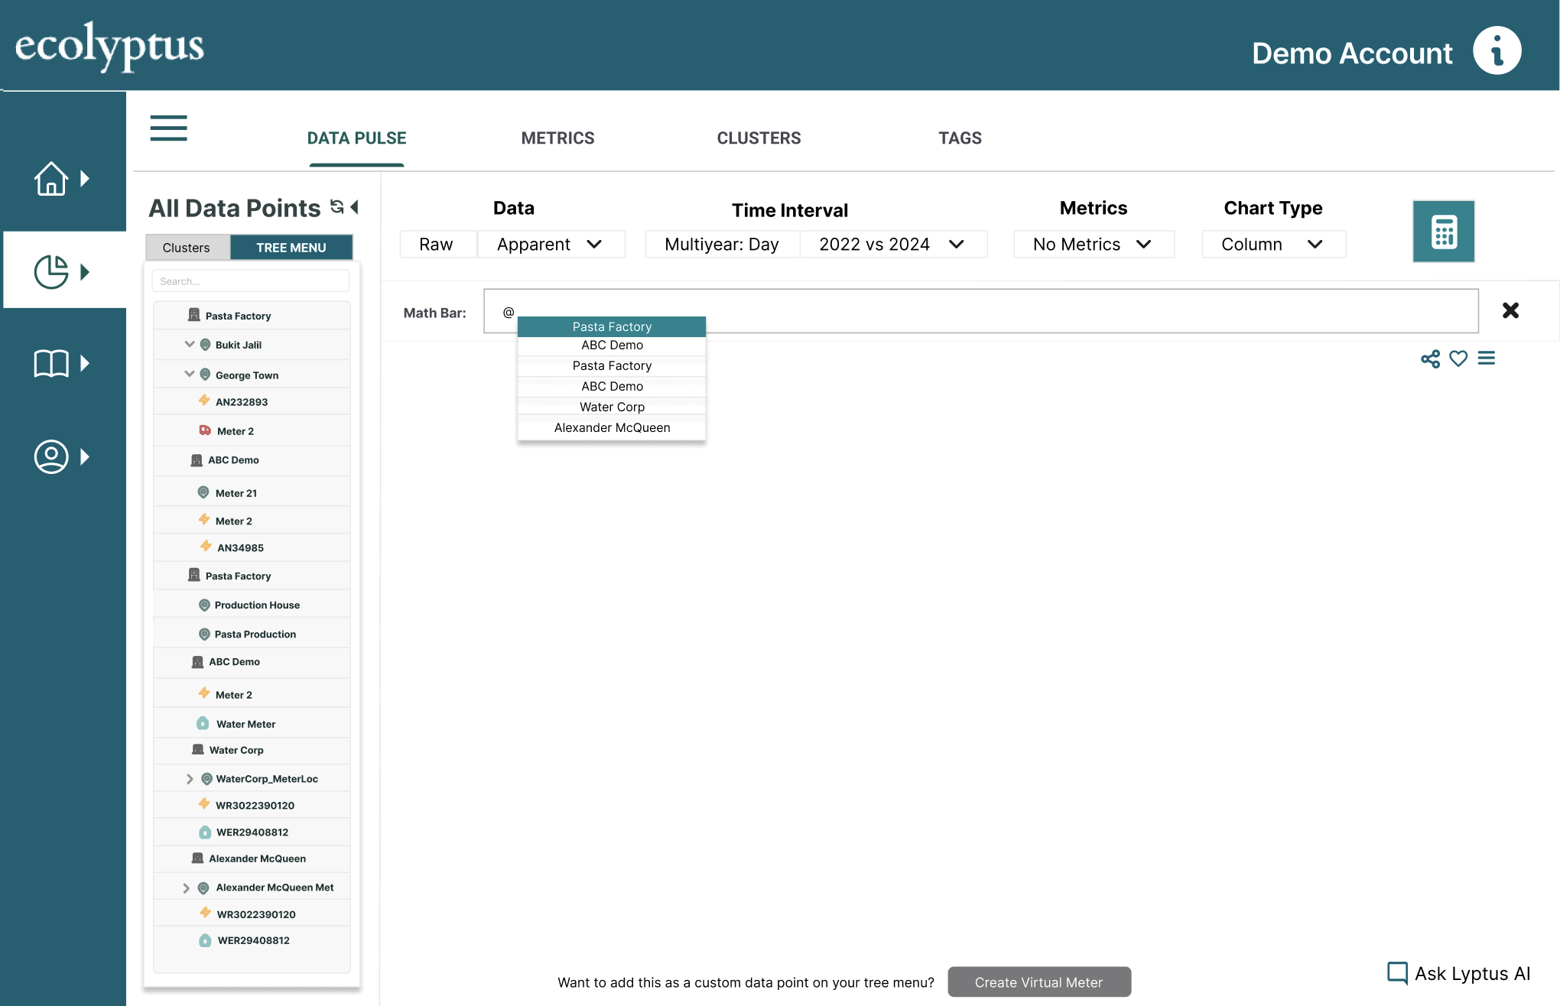Collapse the George Town tree node

coord(190,375)
